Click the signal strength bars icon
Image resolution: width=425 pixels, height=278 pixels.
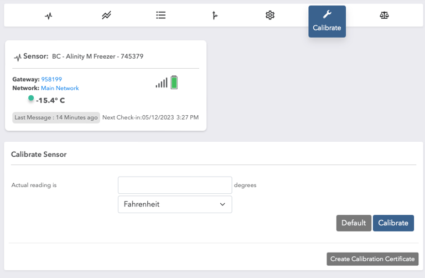tap(162, 83)
